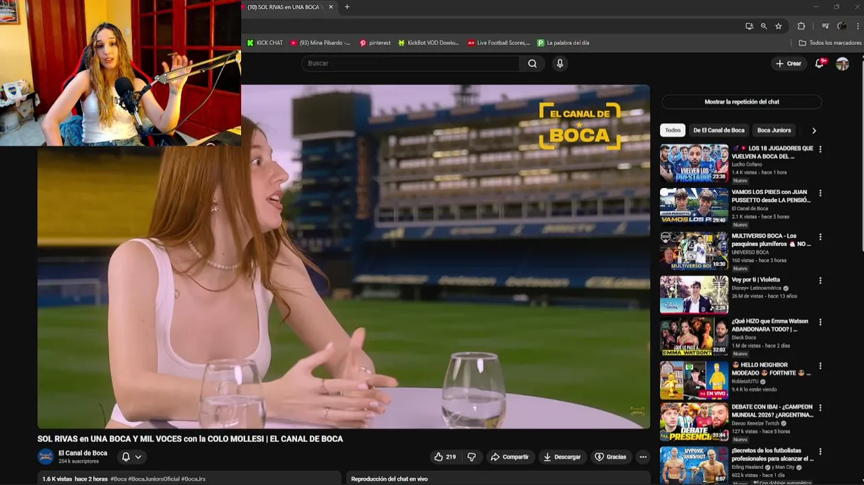The height and width of the screenshot is (485, 864).
Task: Select the Boca Juniors filter chip
Action: (774, 130)
